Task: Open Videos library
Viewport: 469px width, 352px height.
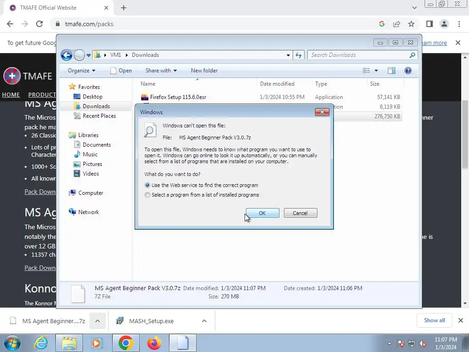Action: pyautogui.click(x=91, y=174)
